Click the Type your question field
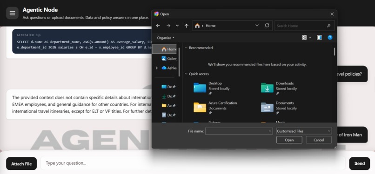375x174 pixels. (x=193, y=163)
